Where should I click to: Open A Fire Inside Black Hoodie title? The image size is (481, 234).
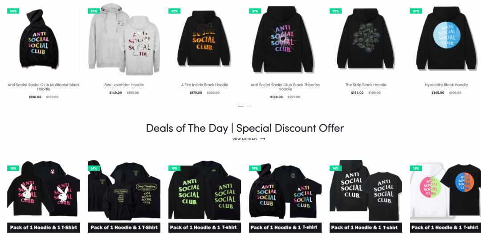(204, 85)
